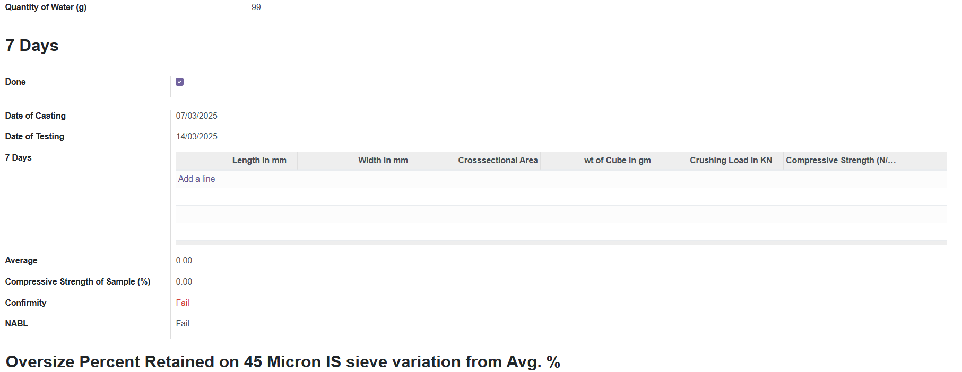Image resolution: width=962 pixels, height=372 pixels.
Task: Click the Average value 0.00
Action: pyautogui.click(x=184, y=261)
